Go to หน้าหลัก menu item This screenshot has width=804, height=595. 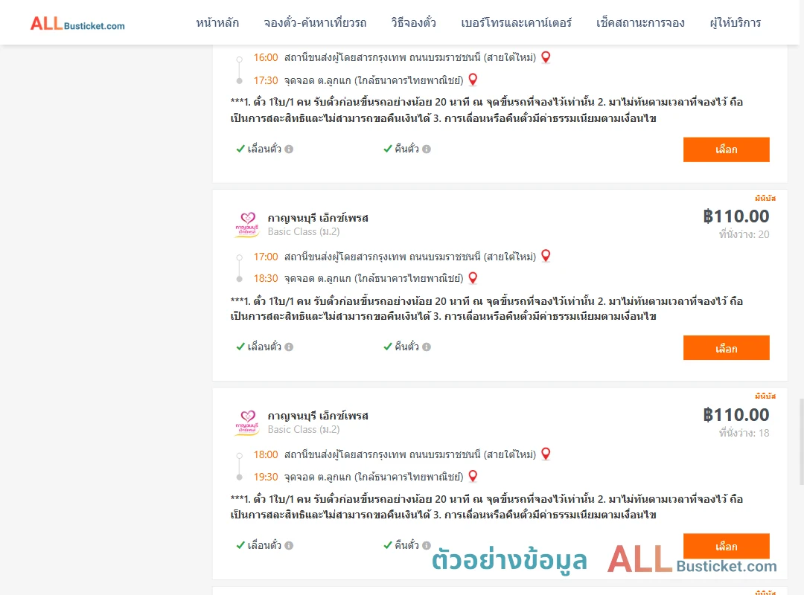pyautogui.click(x=217, y=23)
